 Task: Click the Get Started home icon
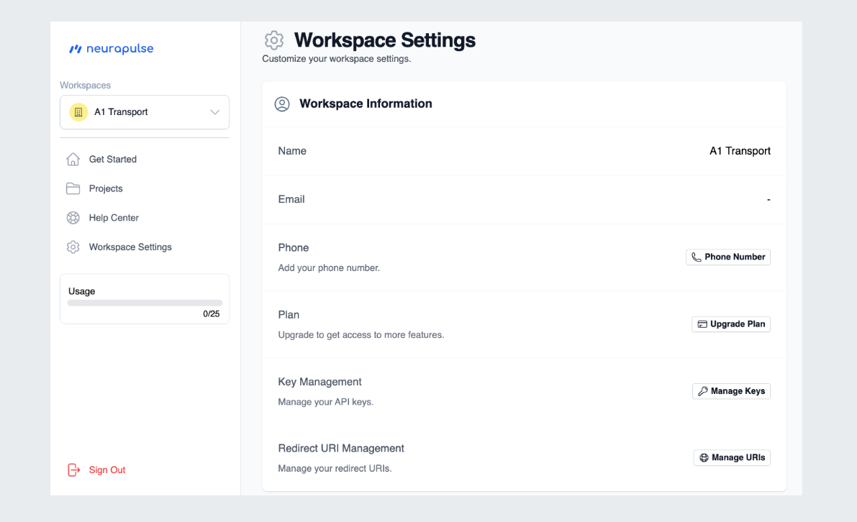pyautogui.click(x=73, y=159)
